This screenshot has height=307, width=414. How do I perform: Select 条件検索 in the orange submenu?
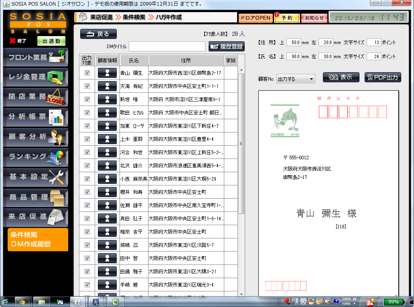pos(24,235)
